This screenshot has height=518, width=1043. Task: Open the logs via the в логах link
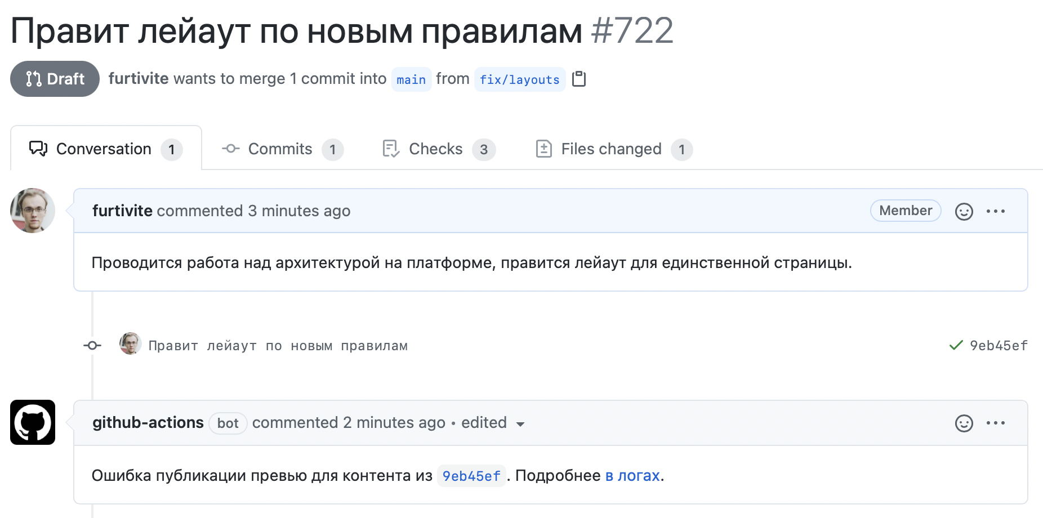[631, 476]
